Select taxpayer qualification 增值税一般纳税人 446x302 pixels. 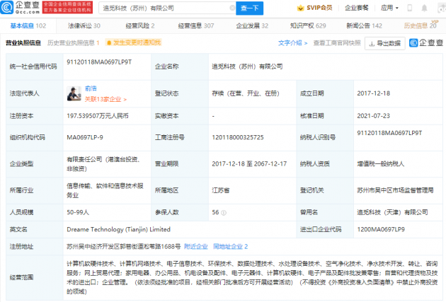point(381,164)
